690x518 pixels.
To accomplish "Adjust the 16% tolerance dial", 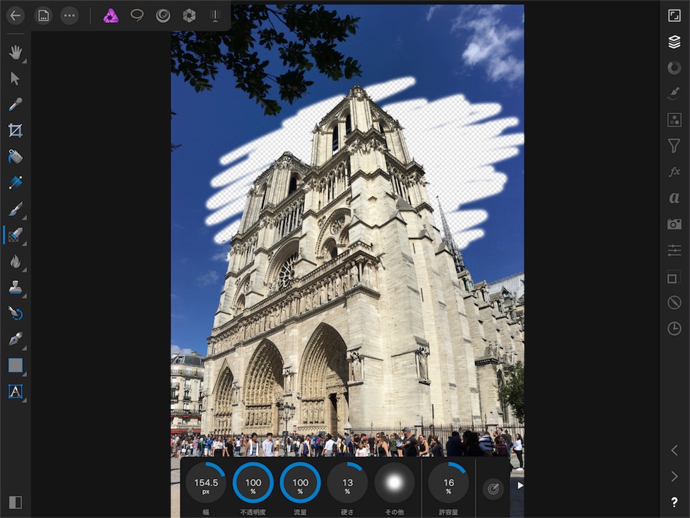I will 448,483.
